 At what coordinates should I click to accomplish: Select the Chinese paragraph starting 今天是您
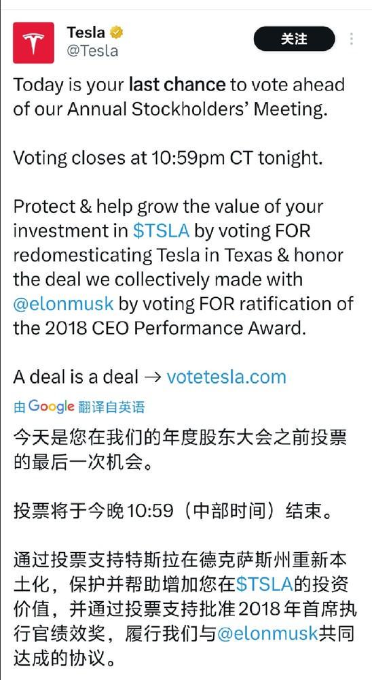[x=180, y=449]
